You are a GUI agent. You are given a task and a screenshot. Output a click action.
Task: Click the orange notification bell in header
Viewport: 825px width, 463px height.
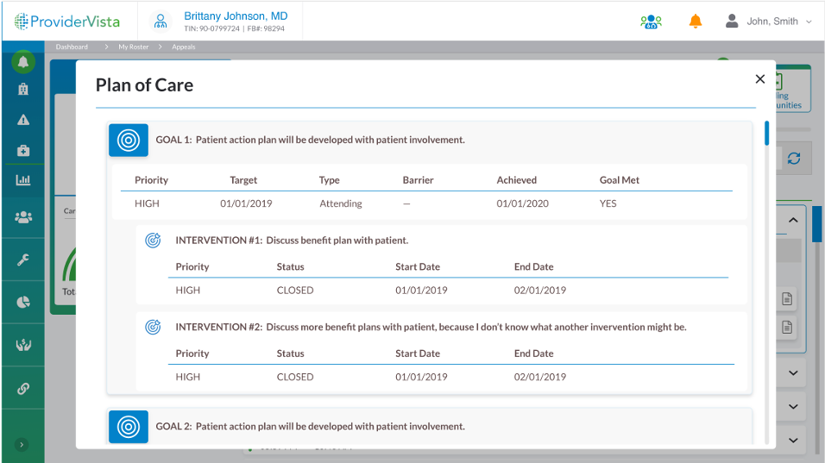pyautogui.click(x=696, y=22)
